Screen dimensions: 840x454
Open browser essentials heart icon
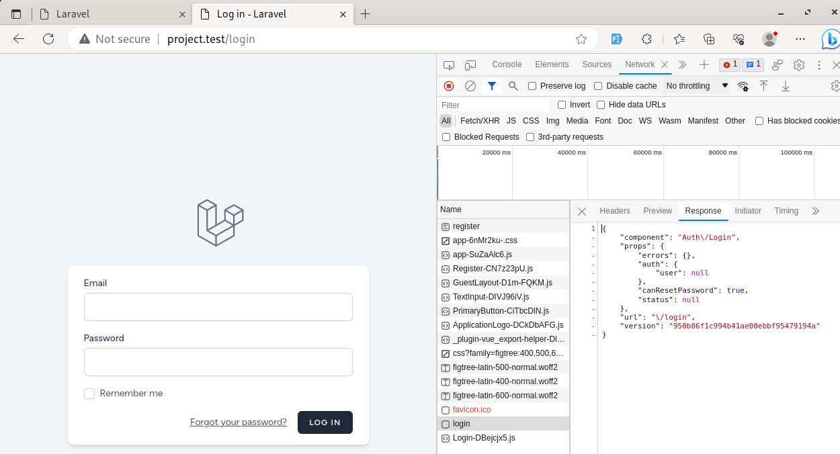point(739,39)
